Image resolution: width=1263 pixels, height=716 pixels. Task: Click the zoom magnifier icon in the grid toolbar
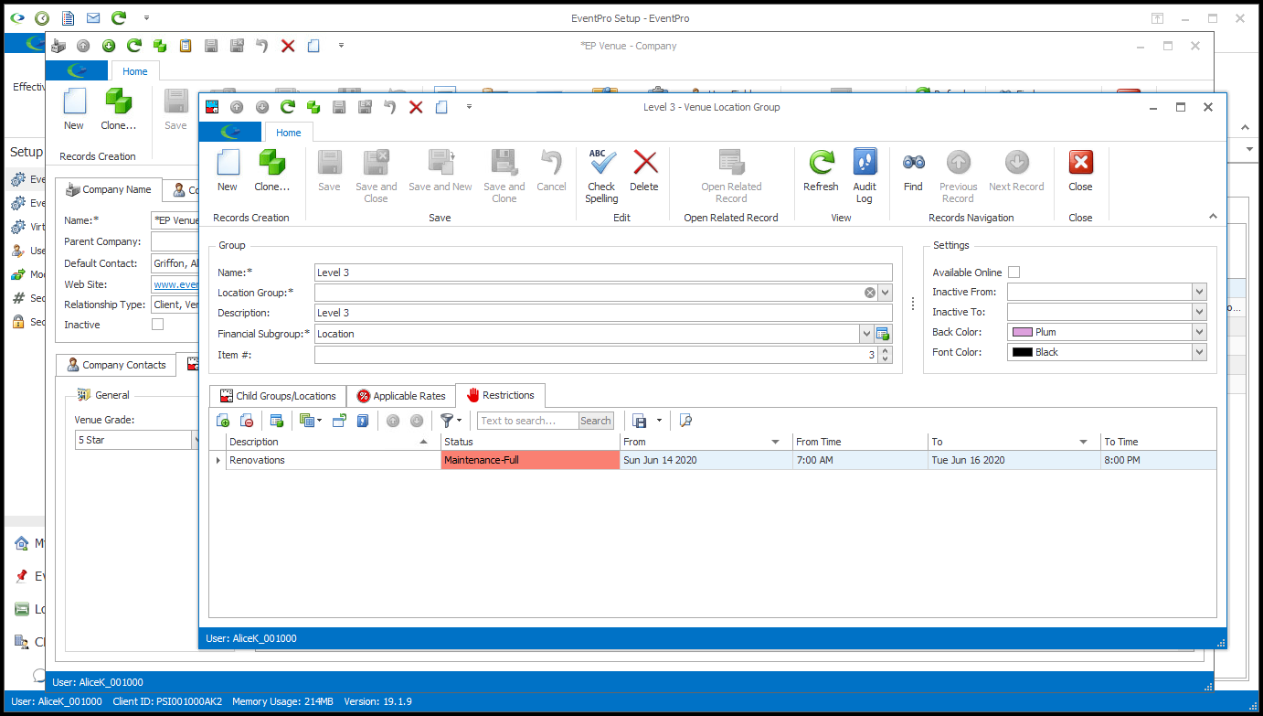(685, 421)
